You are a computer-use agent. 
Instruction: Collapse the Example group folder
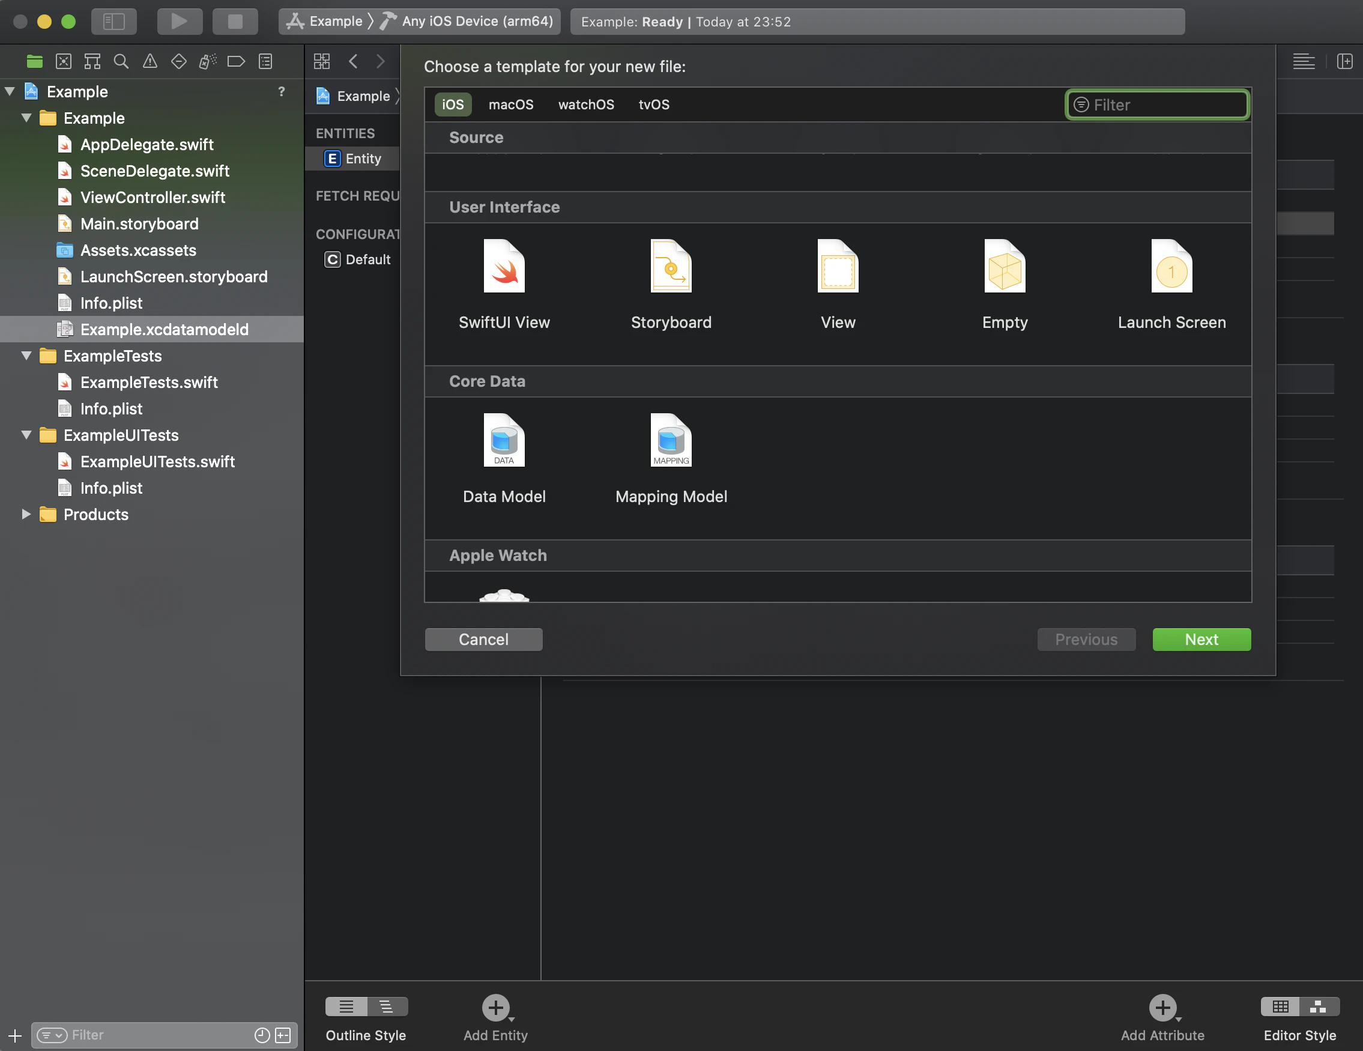click(26, 118)
